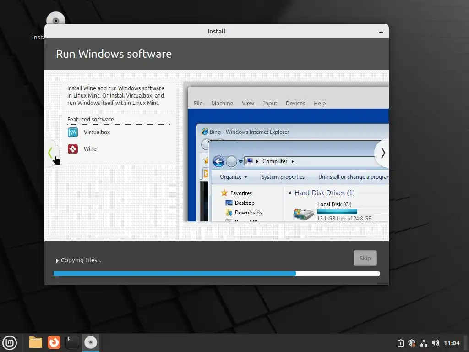The image size is (469, 352).
Task: Launch Firefox from the taskbar
Action: pos(54,342)
